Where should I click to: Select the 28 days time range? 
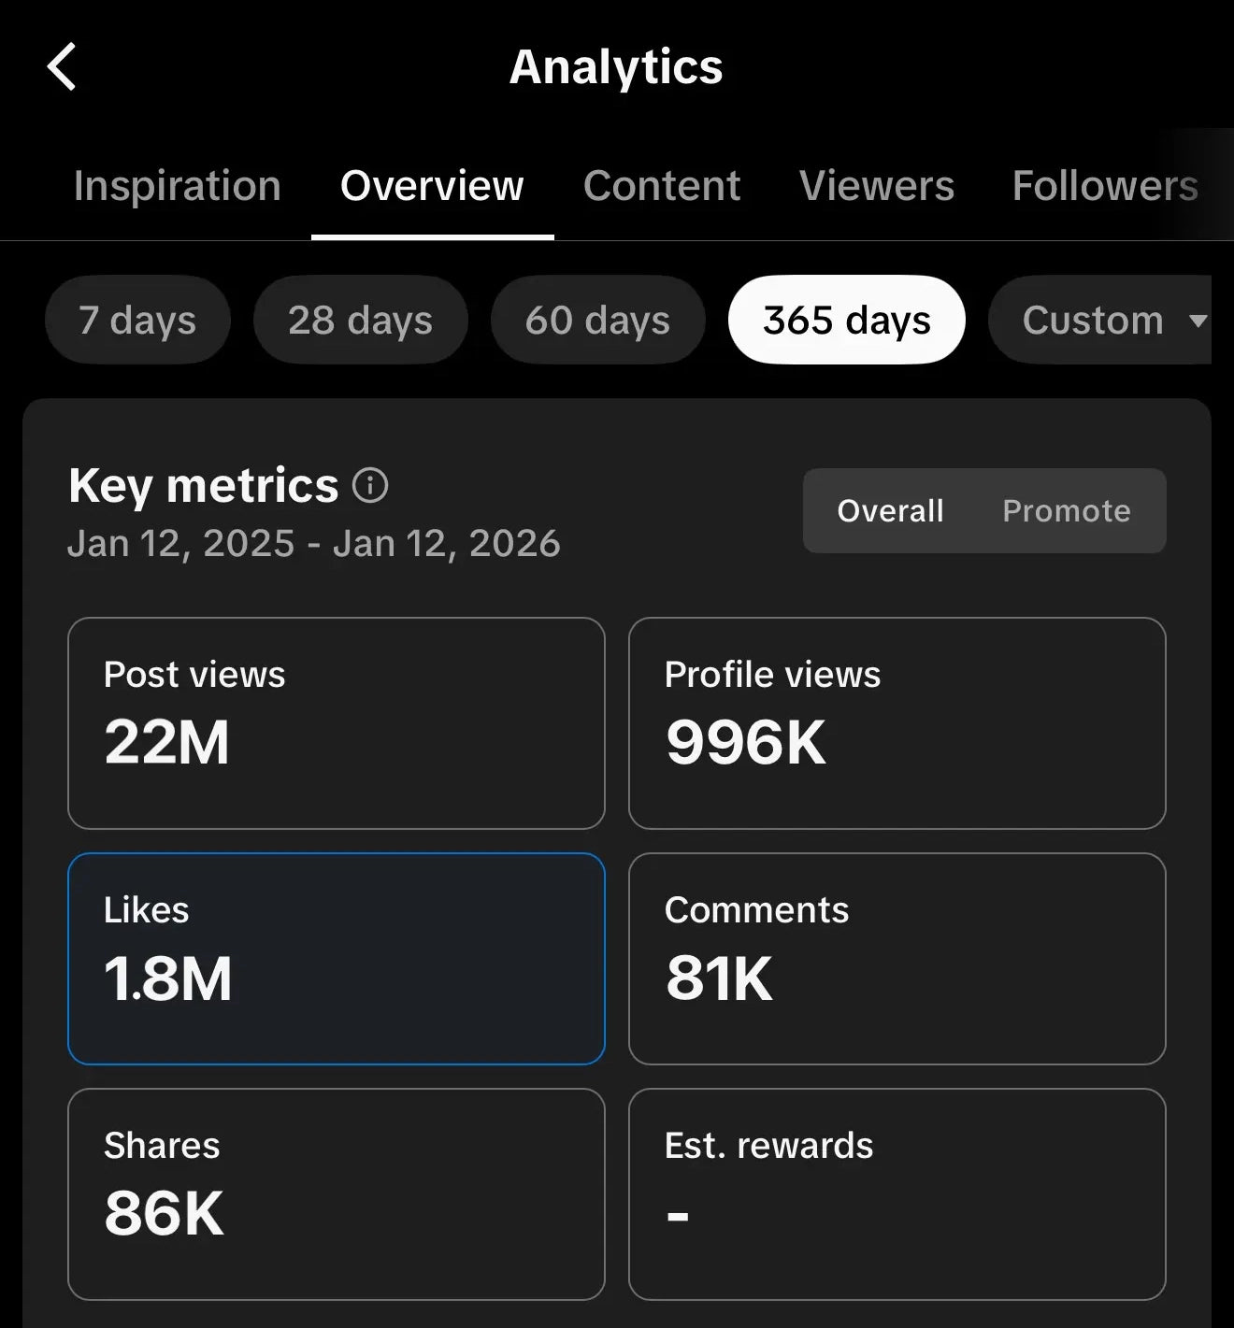[x=360, y=320]
